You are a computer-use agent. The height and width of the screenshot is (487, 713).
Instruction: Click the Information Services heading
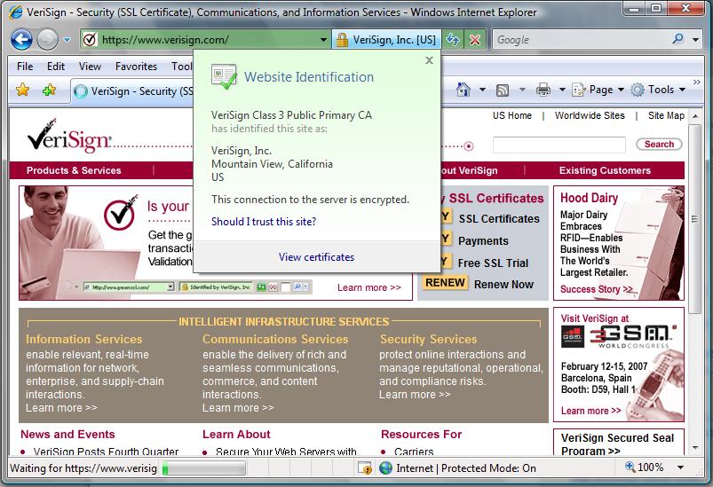83,340
